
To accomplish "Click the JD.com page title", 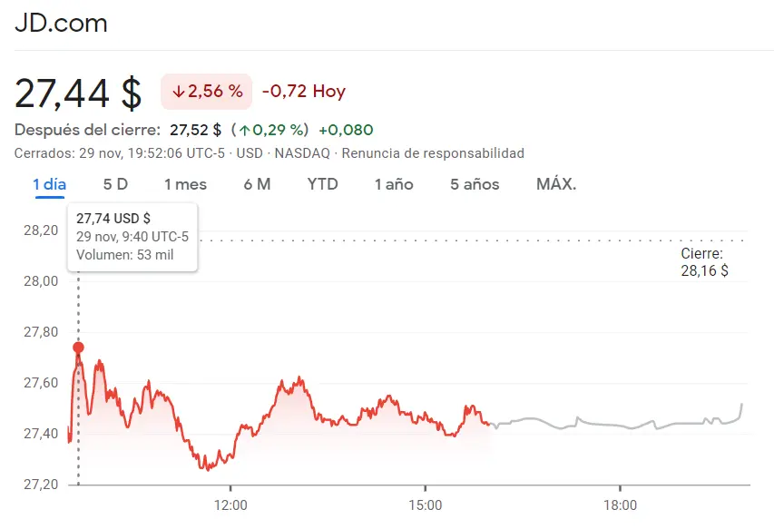I will point(60,24).
